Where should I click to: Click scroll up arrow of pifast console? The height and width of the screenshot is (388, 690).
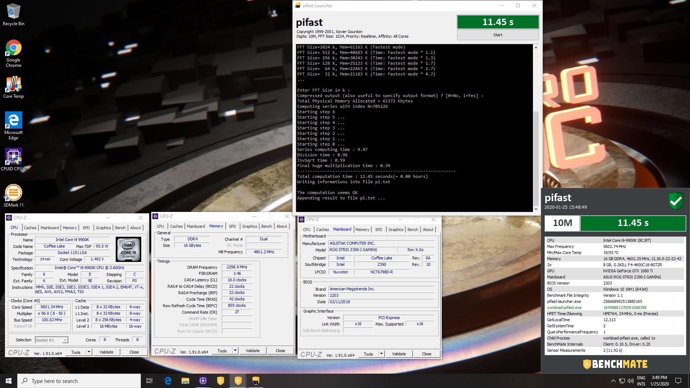(x=536, y=47)
